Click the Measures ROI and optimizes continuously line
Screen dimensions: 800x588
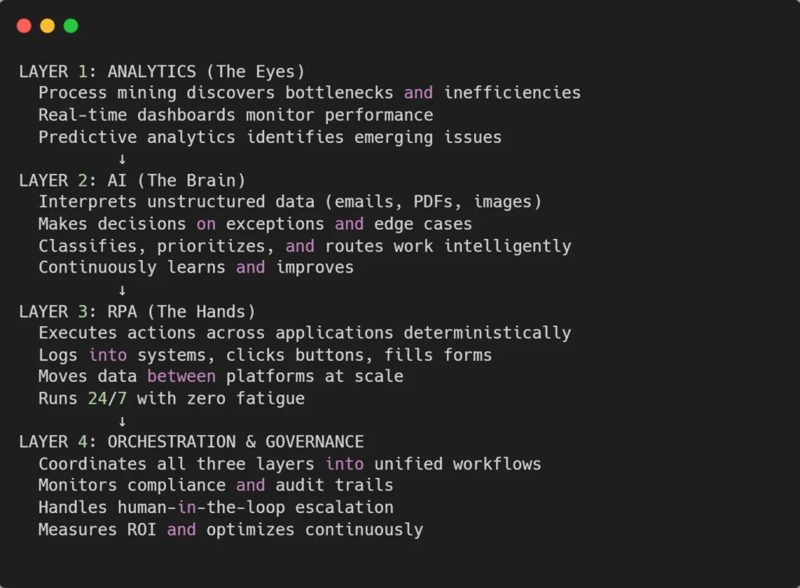click(x=230, y=529)
